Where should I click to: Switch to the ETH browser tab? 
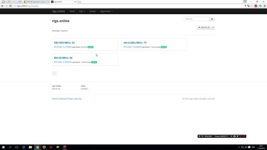coord(36,2)
